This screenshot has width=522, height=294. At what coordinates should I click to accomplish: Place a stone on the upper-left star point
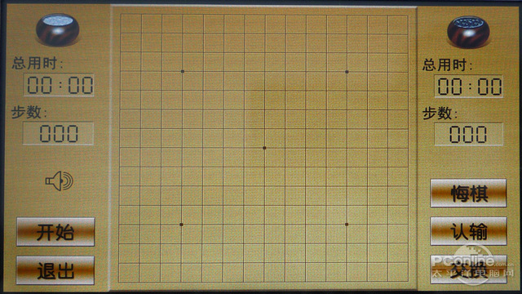[x=182, y=71]
